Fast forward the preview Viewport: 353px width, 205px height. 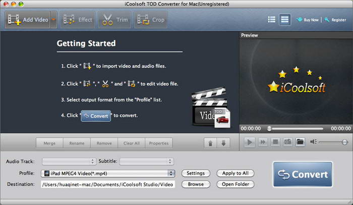pyautogui.click(x=263, y=142)
